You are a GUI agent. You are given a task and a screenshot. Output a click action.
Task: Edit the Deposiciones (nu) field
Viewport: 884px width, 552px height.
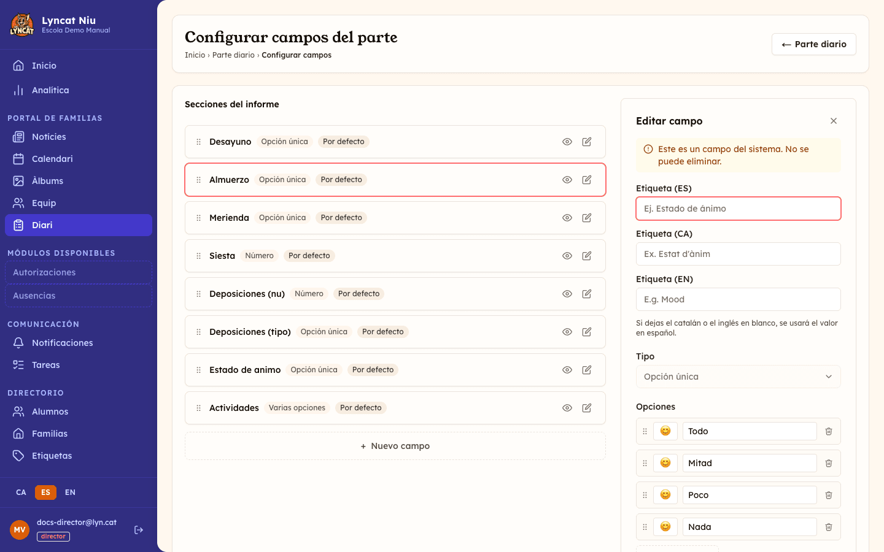click(587, 294)
